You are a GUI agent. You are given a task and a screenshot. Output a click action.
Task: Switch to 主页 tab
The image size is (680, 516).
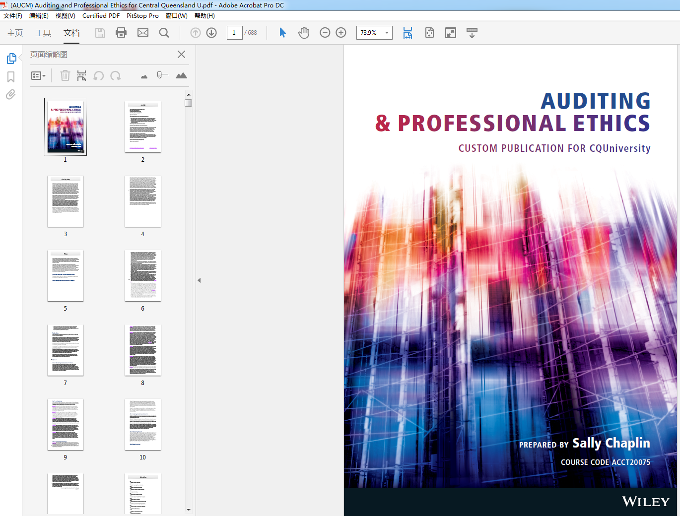click(15, 33)
